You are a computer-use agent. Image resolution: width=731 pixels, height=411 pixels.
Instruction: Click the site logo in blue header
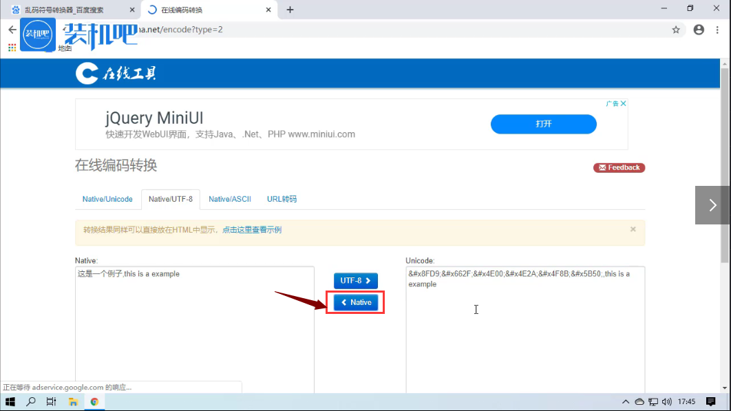point(116,73)
